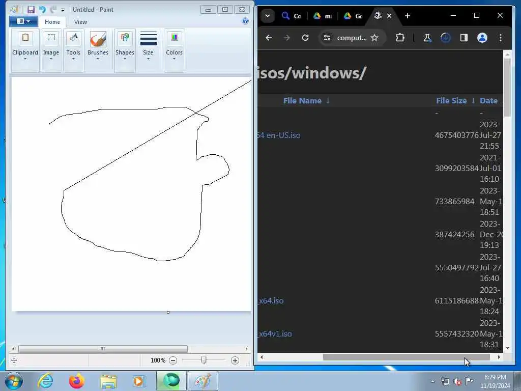Click the Redo arrow in Paint
521x391 pixels.
point(53,10)
